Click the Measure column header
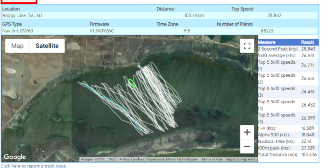The image size is (327, 168). [267, 42]
